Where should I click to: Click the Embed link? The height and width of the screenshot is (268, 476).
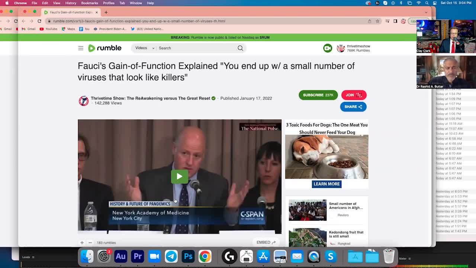(x=266, y=242)
